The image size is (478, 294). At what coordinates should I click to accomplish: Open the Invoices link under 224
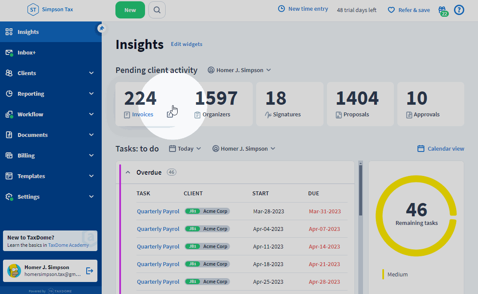[142, 114]
